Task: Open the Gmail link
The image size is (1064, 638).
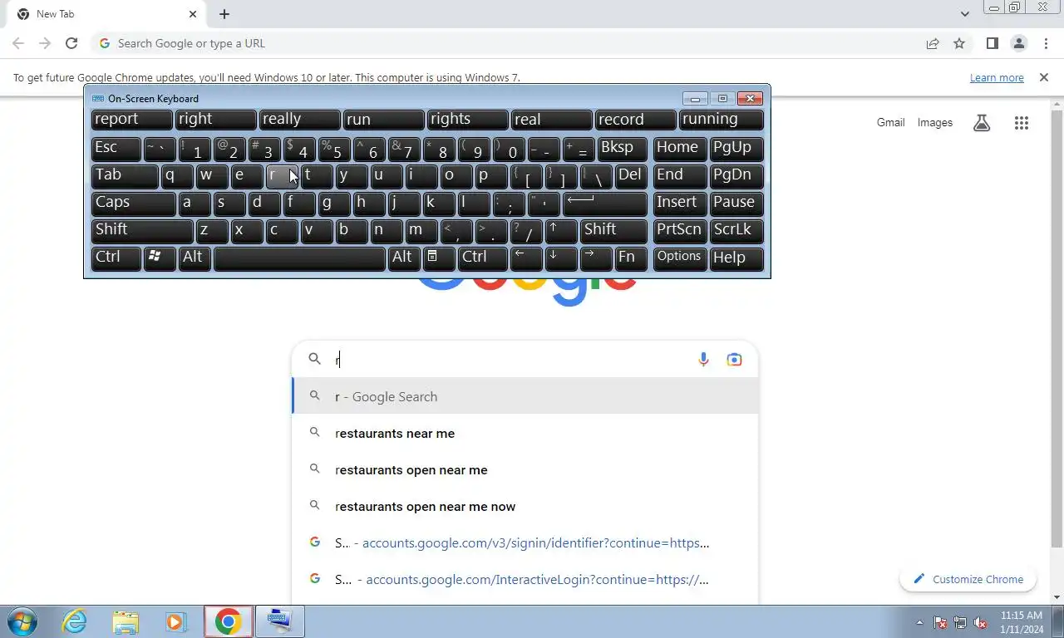Action: click(890, 123)
